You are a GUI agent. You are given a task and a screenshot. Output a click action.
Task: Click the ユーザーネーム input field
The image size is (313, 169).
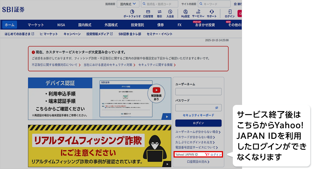(x=198, y=92)
